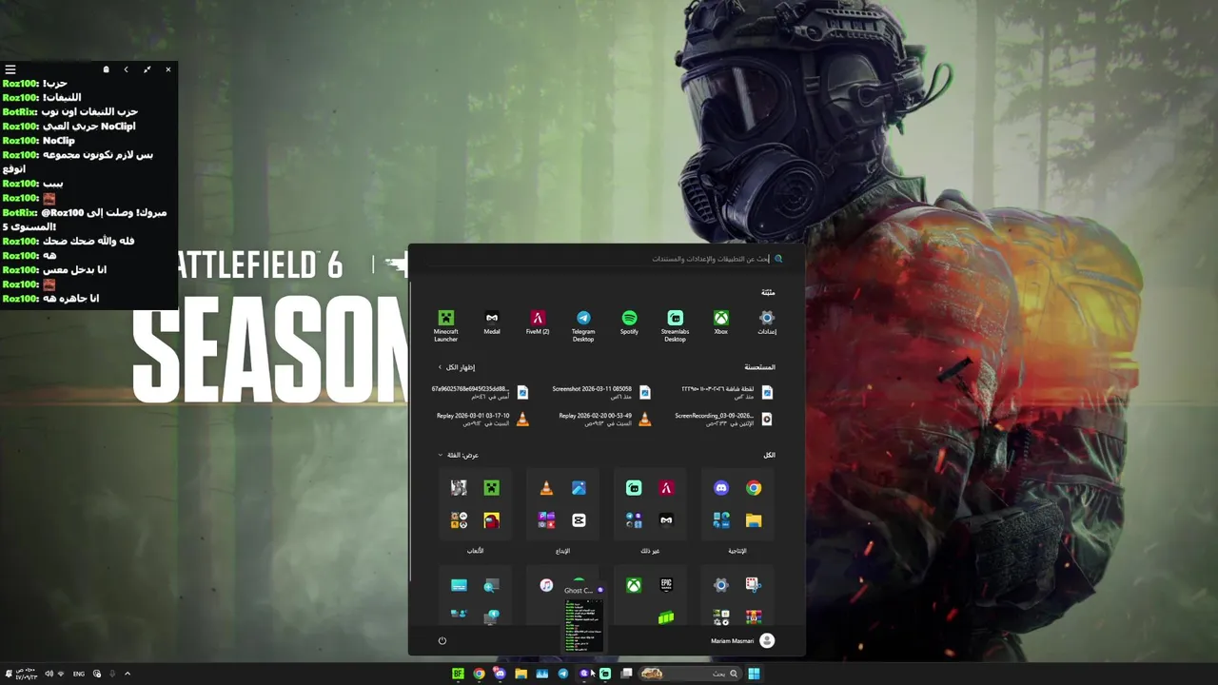Open the view category dropdown (عرض: الفئة)
Viewport: 1218px width, 685px height.
pos(458,455)
